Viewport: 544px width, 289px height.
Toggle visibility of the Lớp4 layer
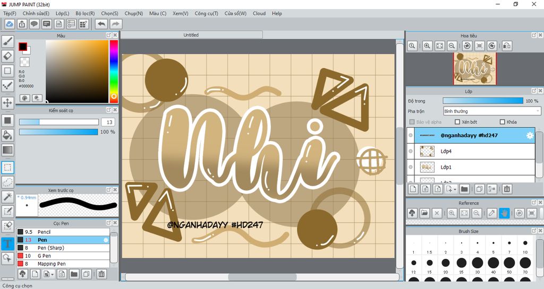pyautogui.click(x=411, y=151)
